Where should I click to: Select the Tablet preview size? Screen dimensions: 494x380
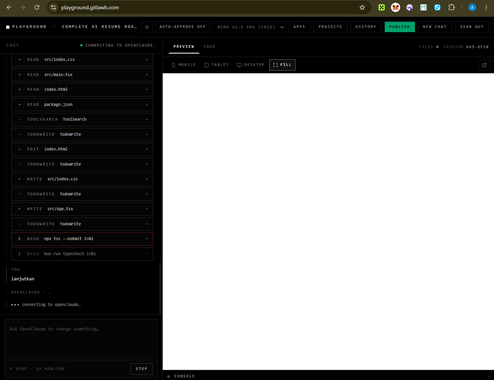click(217, 65)
